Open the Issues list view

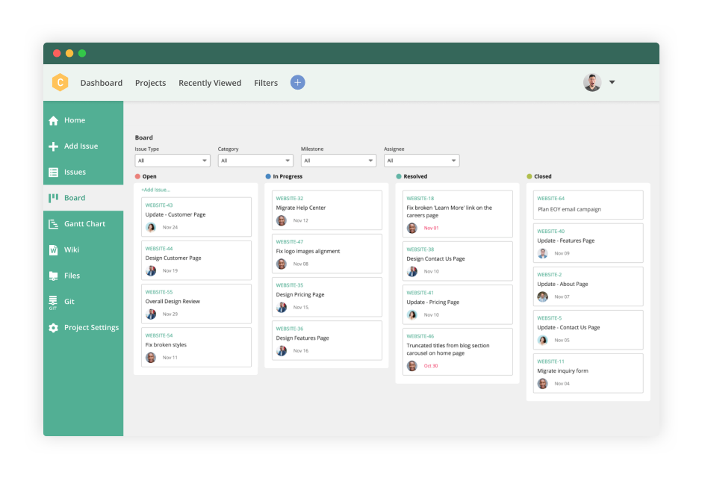tap(76, 172)
